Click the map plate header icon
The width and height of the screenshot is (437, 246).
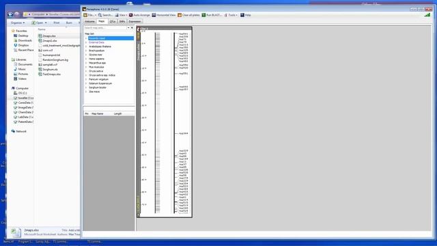click(139, 29)
